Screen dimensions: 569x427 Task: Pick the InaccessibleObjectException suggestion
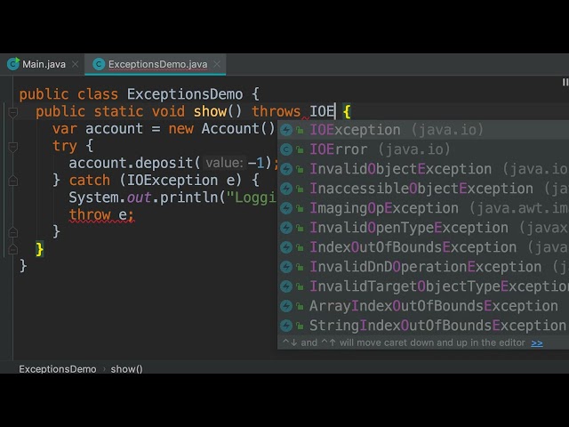tap(423, 189)
